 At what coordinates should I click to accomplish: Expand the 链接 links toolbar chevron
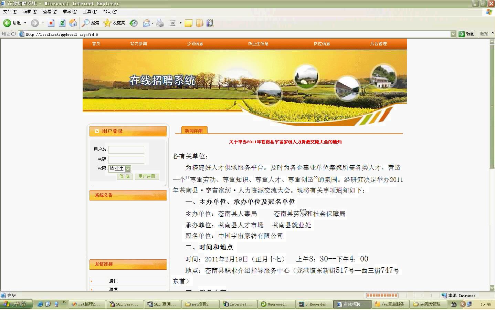[x=493, y=33]
